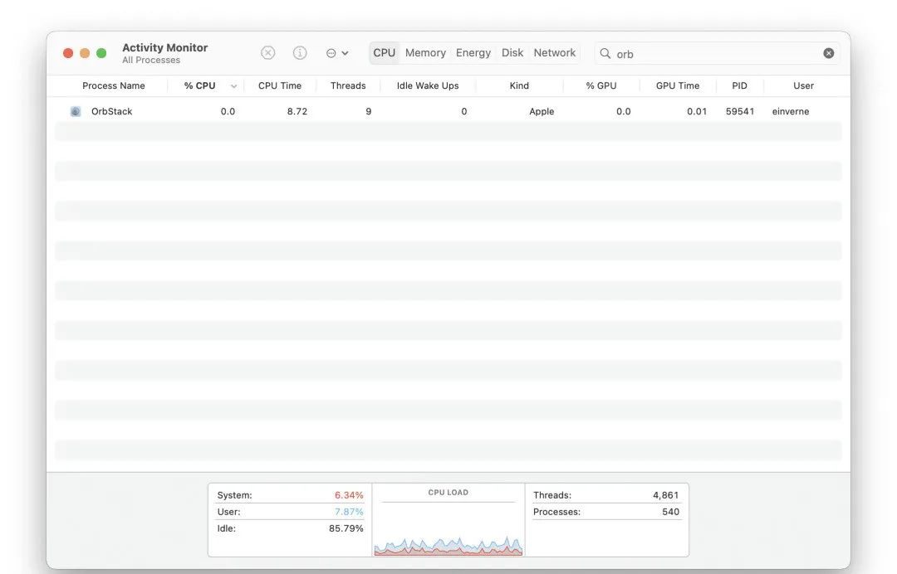
Task: Click the Kind value Apple
Action: click(x=542, y=111)
